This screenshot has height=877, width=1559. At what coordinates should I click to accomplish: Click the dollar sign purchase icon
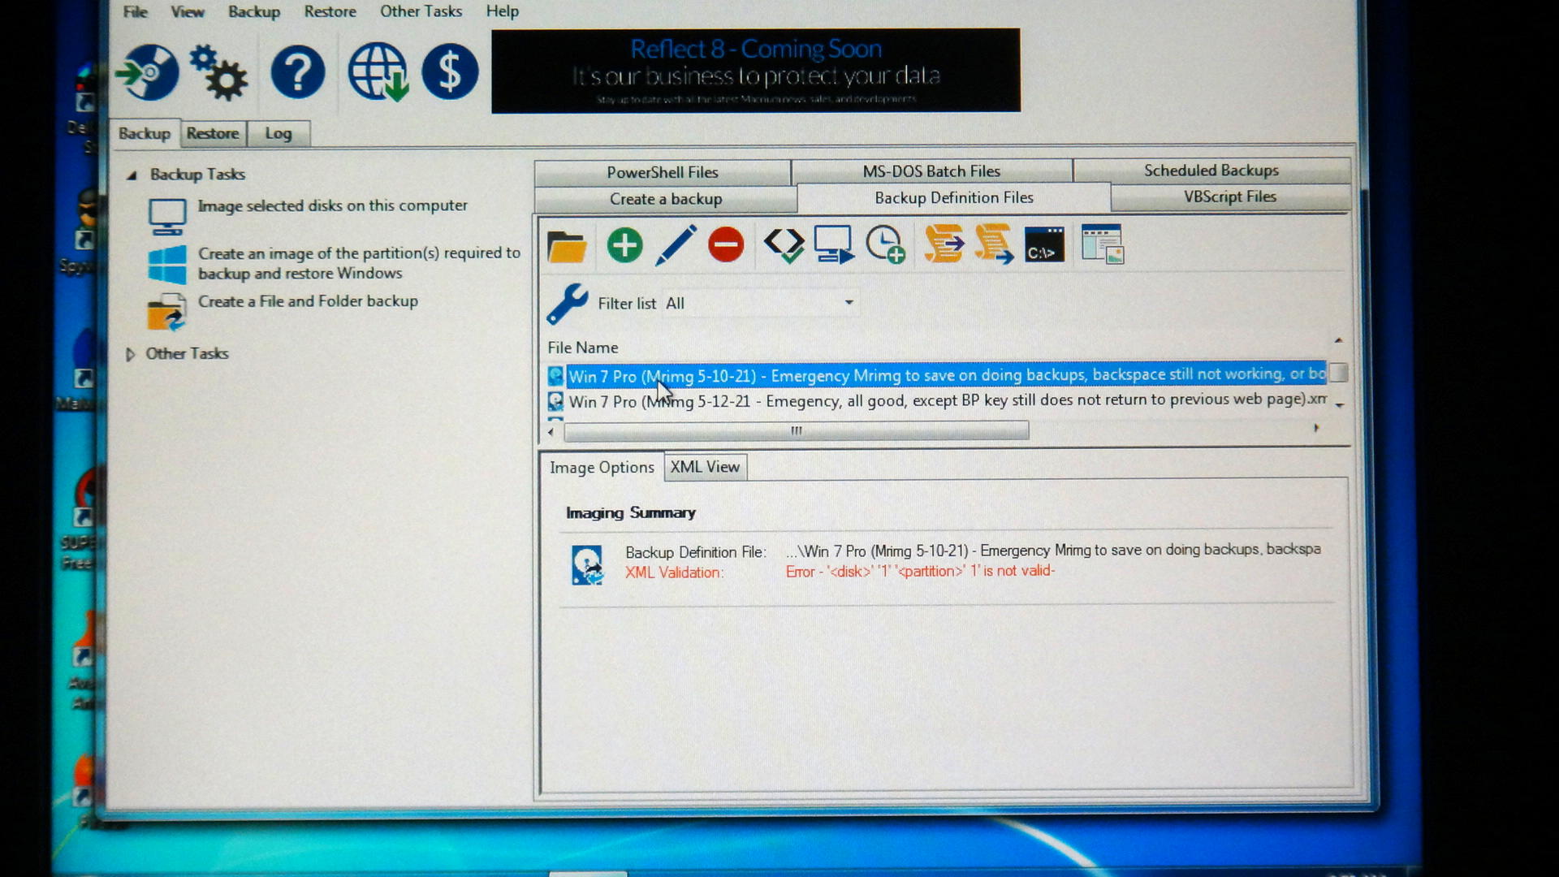coord(450,71)
